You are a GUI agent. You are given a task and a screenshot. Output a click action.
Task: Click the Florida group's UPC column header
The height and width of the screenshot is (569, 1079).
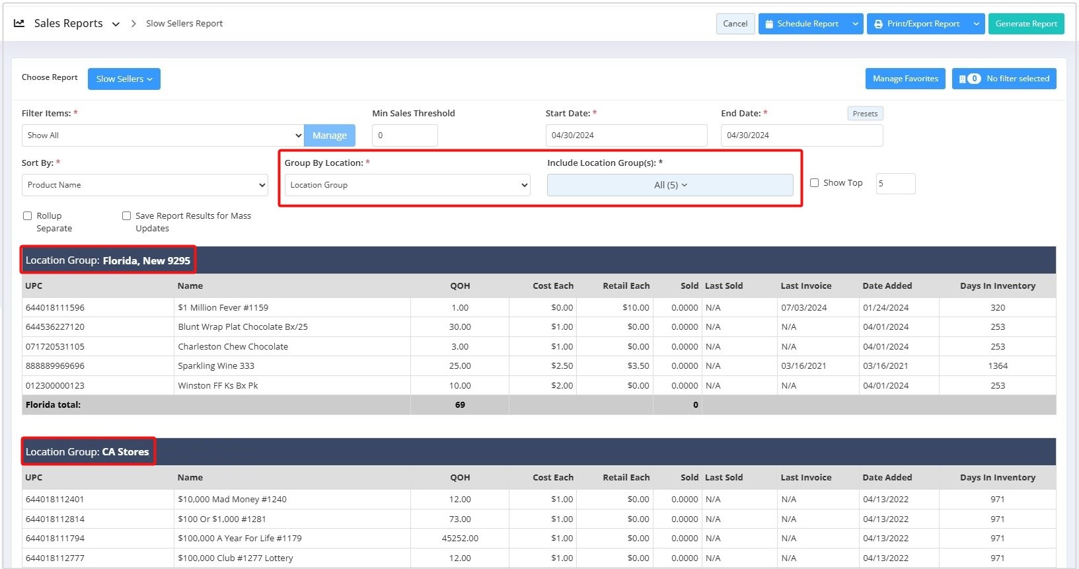click(34, 286)
